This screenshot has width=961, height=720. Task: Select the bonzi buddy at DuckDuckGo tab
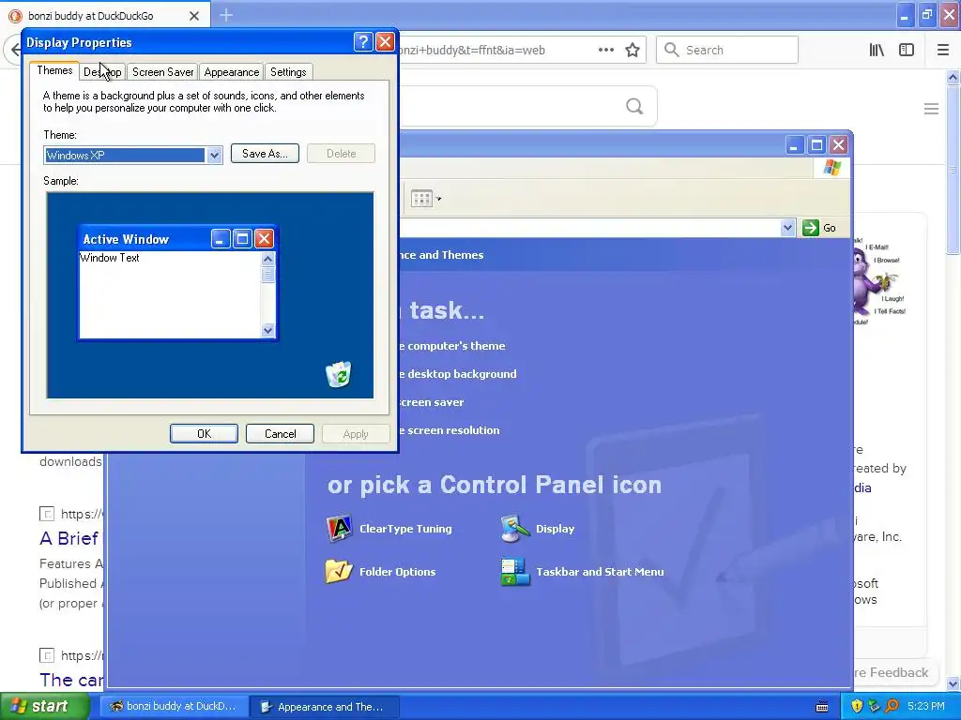coord(105,16)
